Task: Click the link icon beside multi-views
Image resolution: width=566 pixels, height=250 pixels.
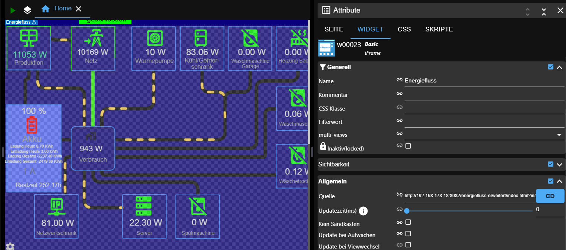Action: (399, 133)
